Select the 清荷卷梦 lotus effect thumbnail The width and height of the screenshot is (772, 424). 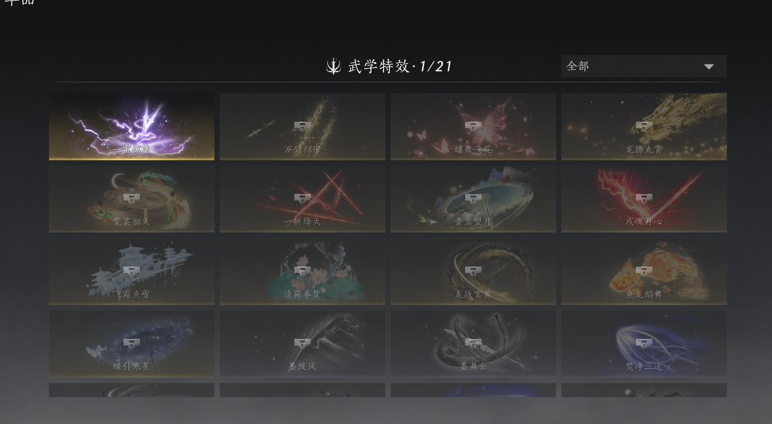pyautogui.click(x=303, y=271)
